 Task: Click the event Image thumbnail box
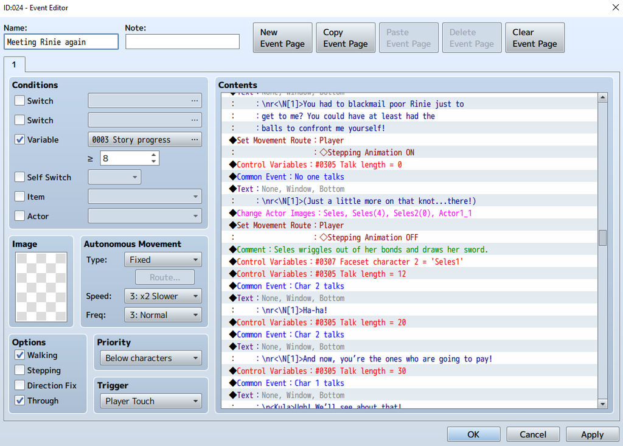coord(41,287)
